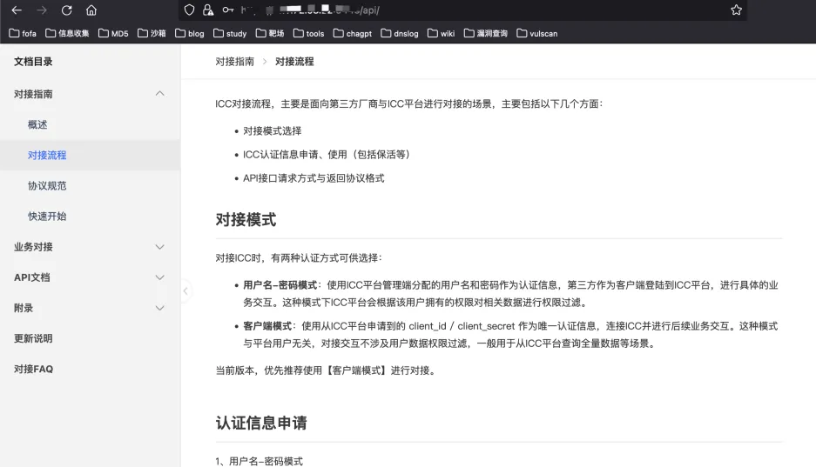The image size is (816, 467).
Task: Click the text 1、用户名-密码模式
Action: pos(260,461)
